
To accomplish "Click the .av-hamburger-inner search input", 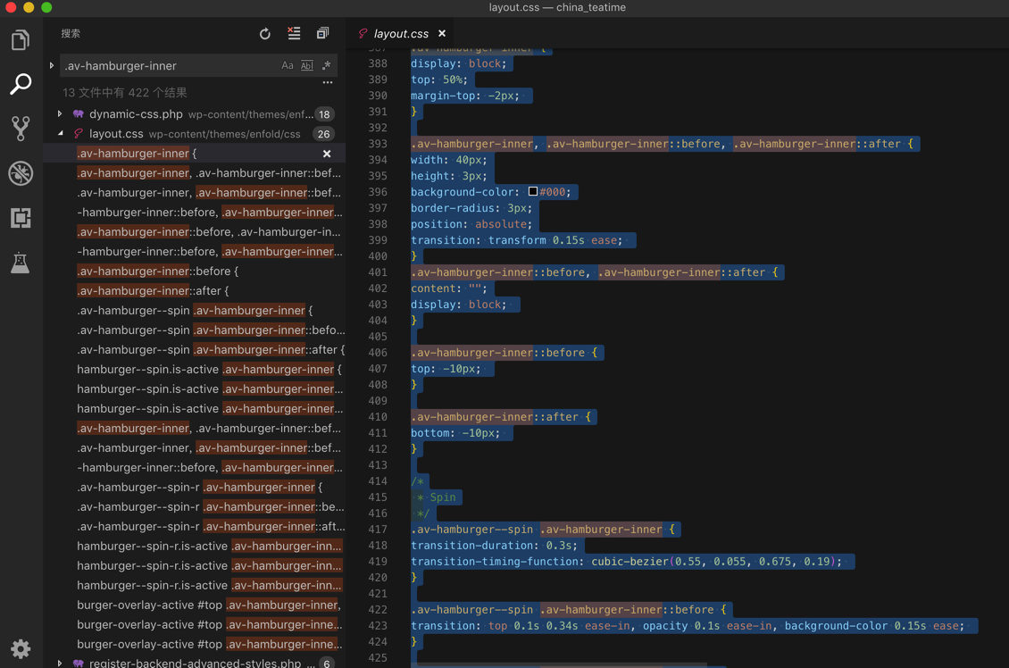I will (x=170, y=66).
